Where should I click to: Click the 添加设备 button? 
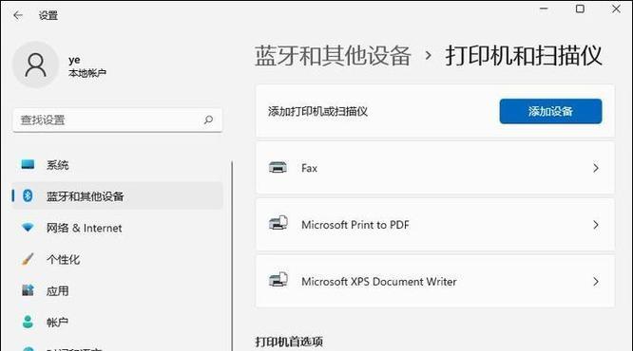pyautogui.click(x=550, y=111)
